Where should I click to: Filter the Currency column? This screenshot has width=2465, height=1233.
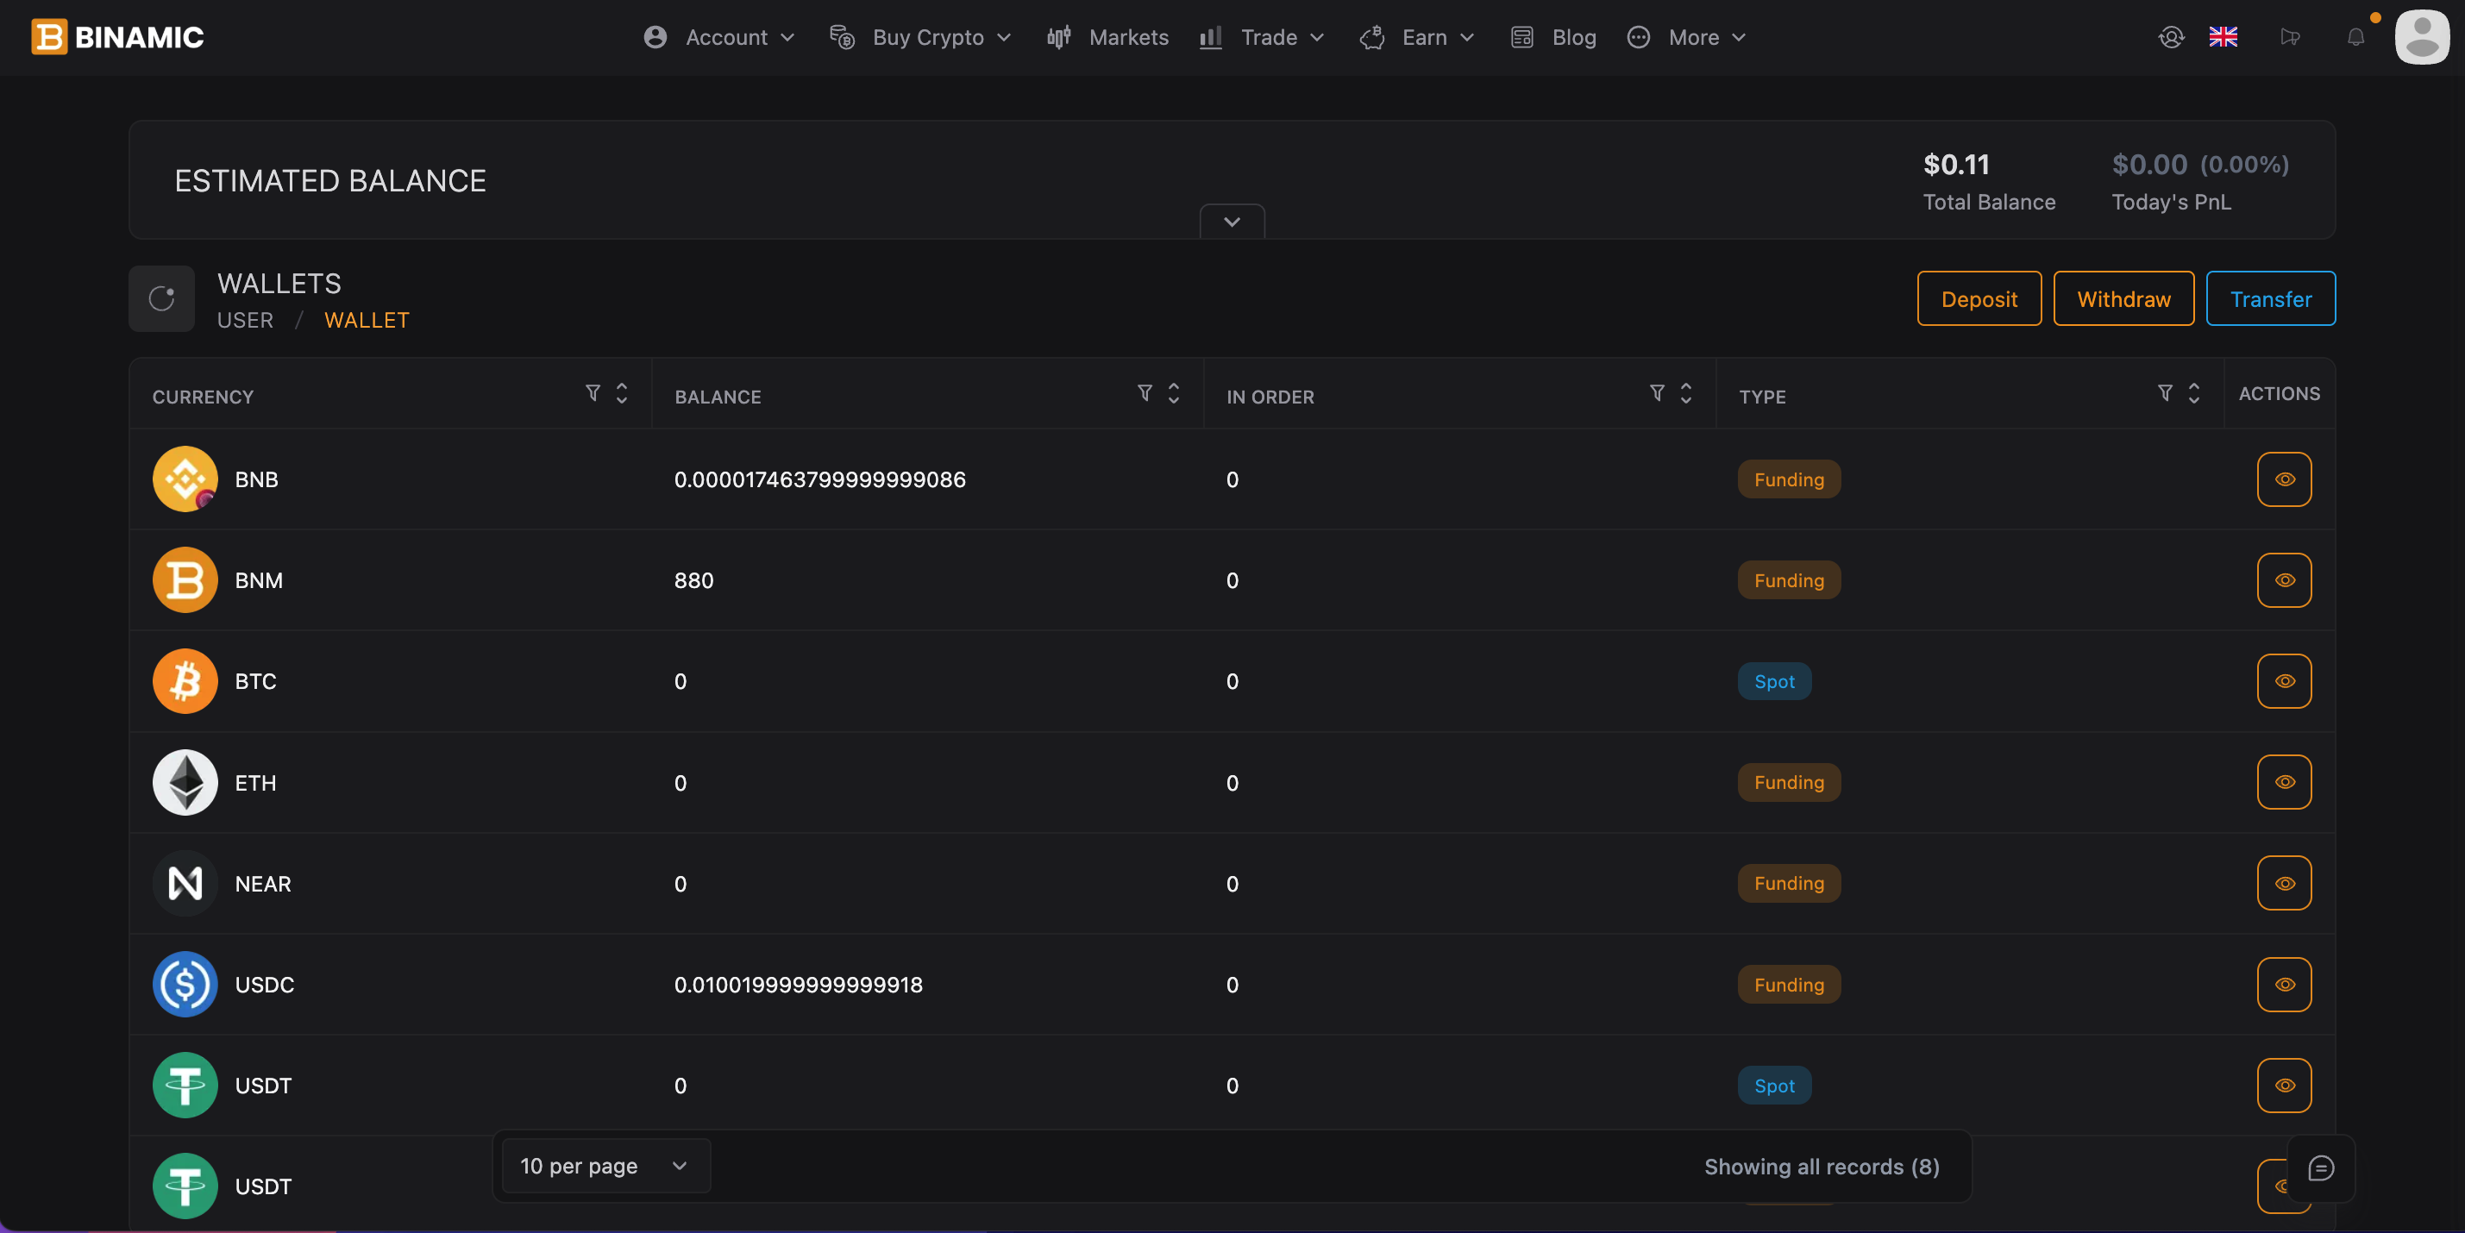[593, 393]
